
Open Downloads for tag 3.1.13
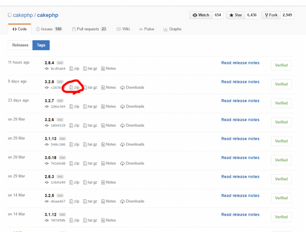[132, 144]
